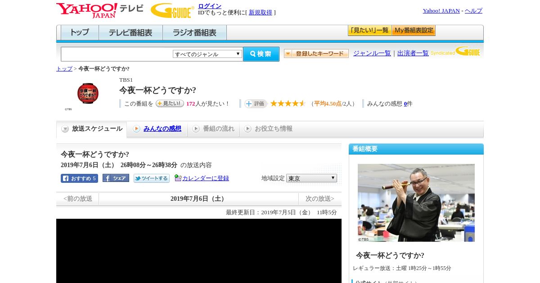The height and width of the screenshot is (283, 540).
Task: Switch to the テレビ番組表 tab
Action: [x=131, y=33]
